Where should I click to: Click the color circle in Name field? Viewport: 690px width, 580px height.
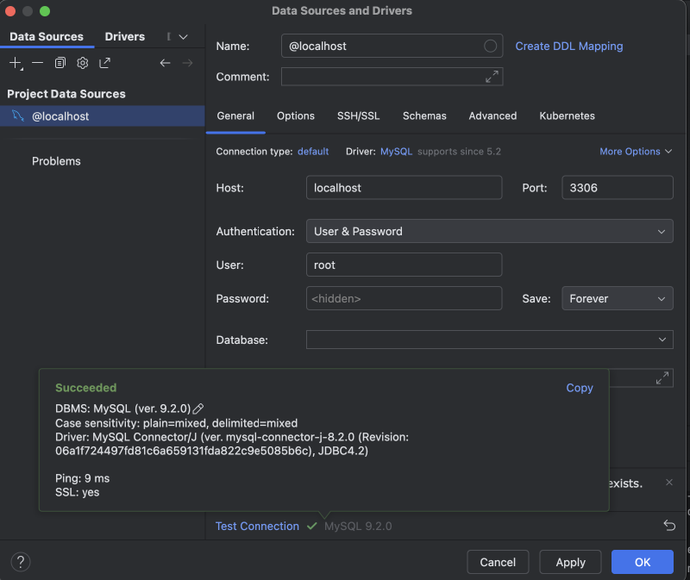tap(490, 46)
